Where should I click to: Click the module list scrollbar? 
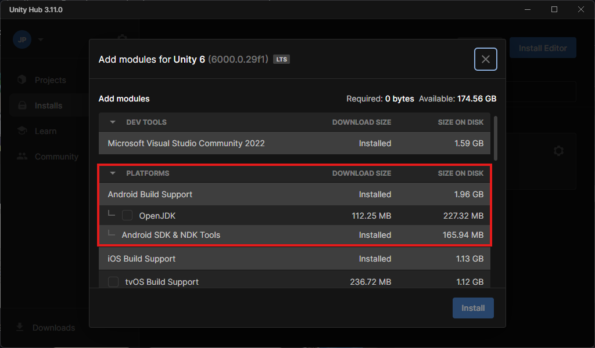(x=496, y=138)
